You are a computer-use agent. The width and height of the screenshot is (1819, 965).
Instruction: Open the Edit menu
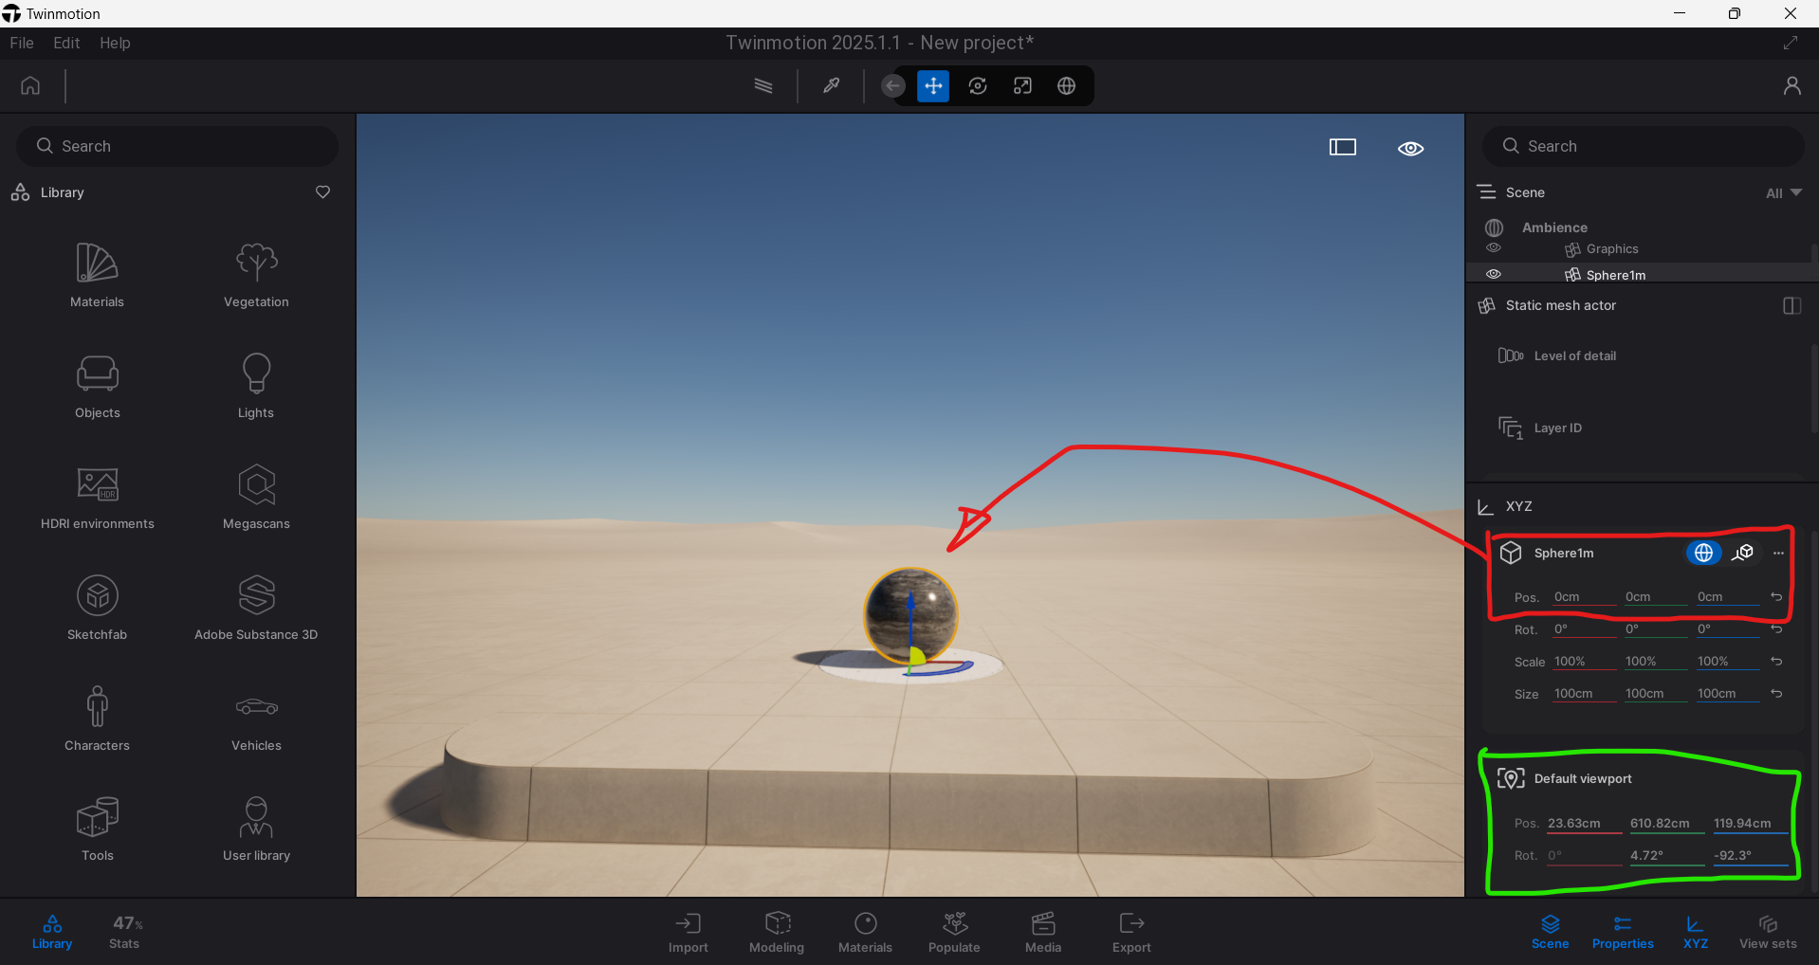[66, 43]
